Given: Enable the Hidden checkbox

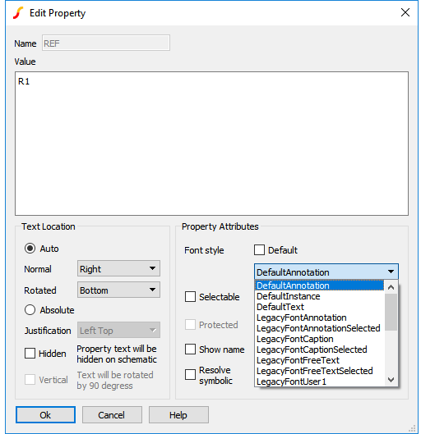Looking at the screenshot, I should click(30, 353).
